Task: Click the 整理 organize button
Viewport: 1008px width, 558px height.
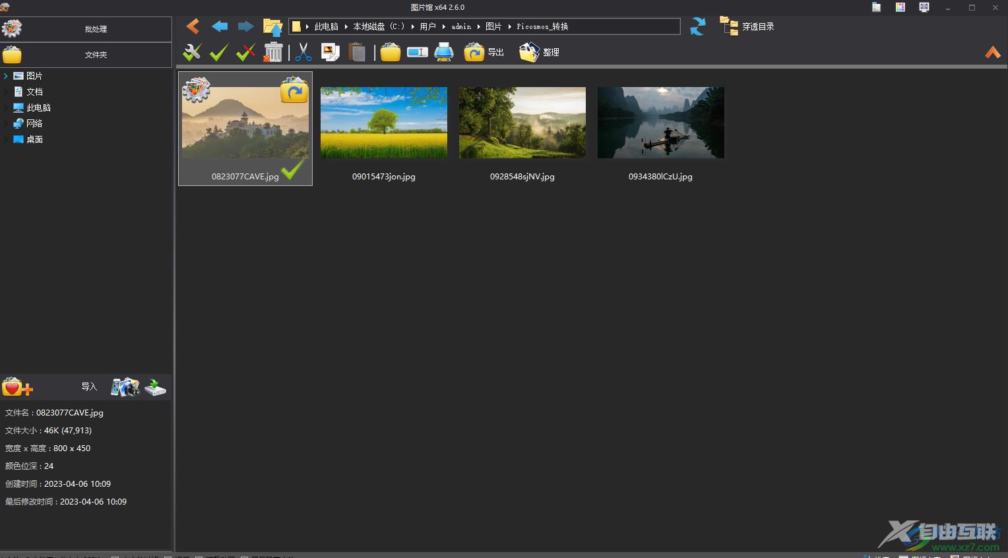Action: point(539,52)
